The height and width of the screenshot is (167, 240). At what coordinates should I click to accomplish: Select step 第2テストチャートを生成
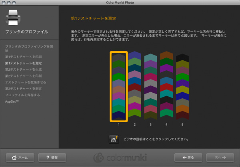tap(23, 70)
